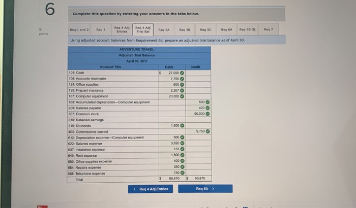Click the Account Title column header
This screenshot has height=208, width=356.
click(x=110, y=67)
